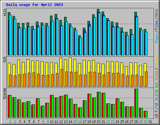
Task: Click the '525' axis value label
Action: click(x=5, y=59)
